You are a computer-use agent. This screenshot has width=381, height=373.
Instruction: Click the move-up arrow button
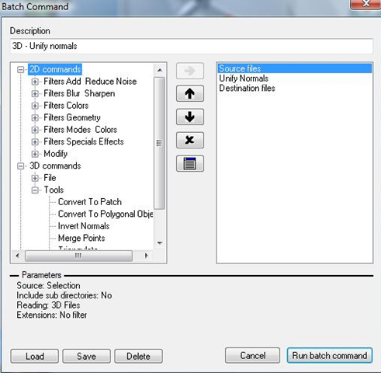pyautogui.click(x=190, y=93)
